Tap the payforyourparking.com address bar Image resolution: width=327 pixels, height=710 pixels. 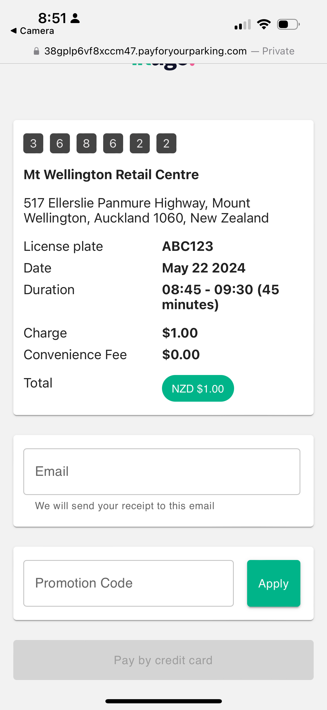coord(145,51)
